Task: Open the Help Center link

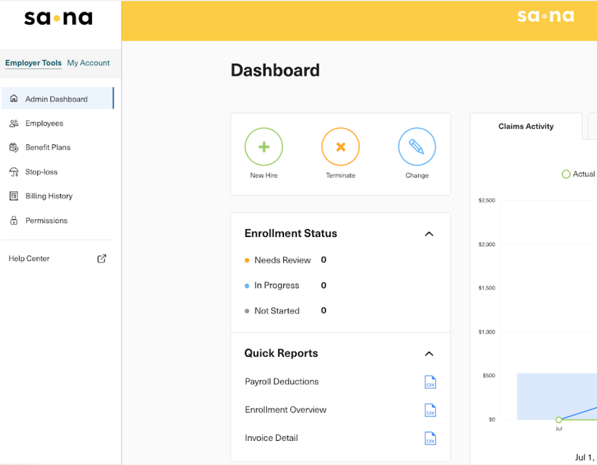Action: 57,259
